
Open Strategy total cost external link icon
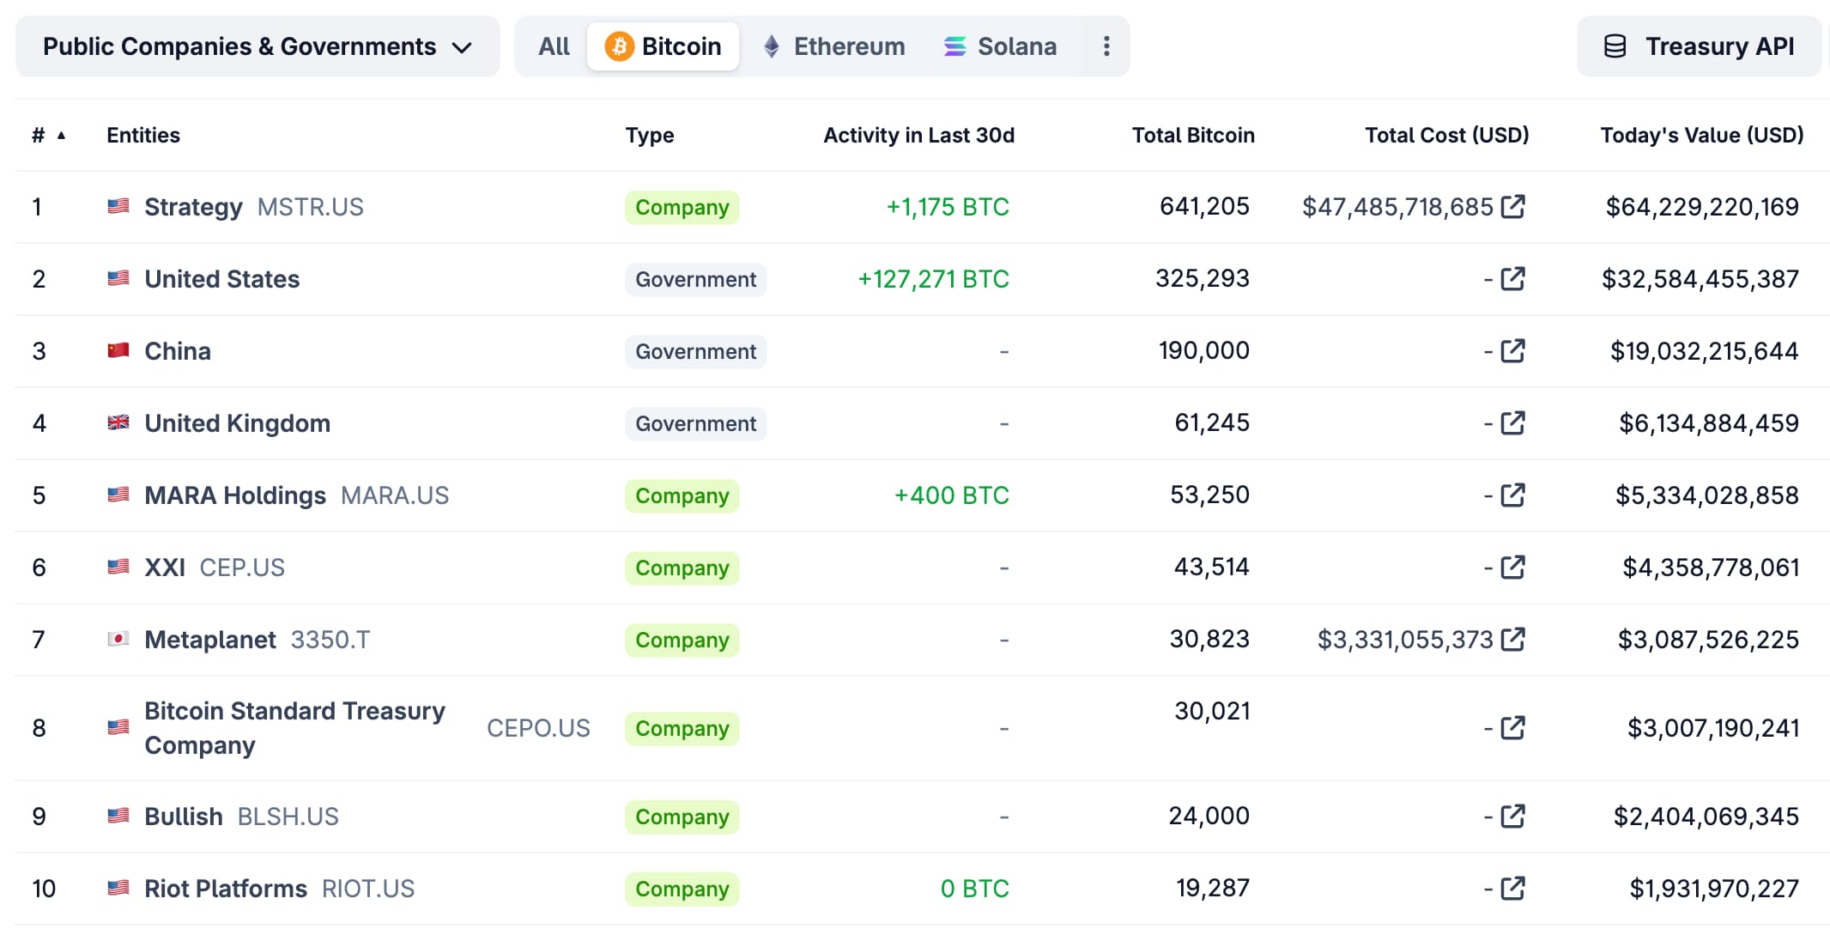pyautogui.click(x=1512, y=206)
